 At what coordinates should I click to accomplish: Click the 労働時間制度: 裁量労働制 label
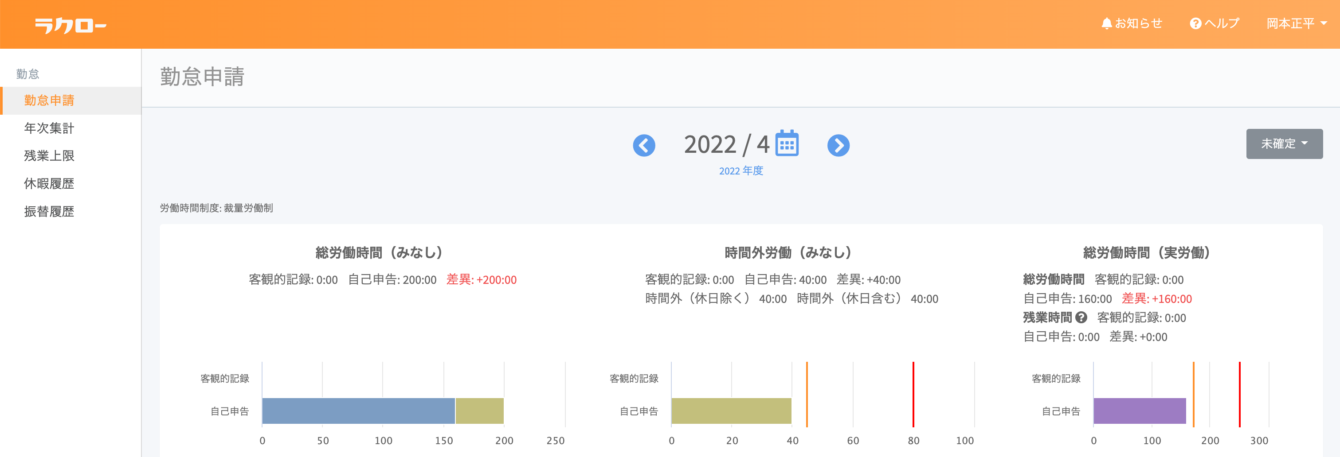tap(216, 208)
